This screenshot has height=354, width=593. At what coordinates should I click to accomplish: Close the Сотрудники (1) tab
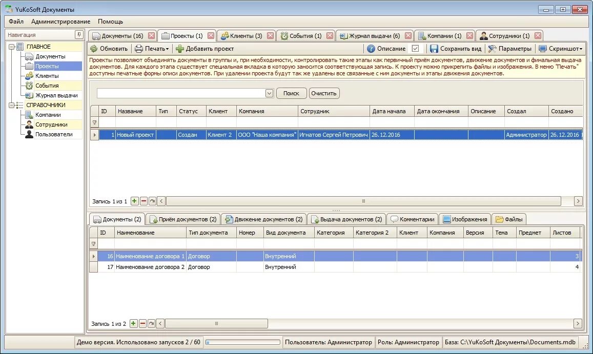538,35
